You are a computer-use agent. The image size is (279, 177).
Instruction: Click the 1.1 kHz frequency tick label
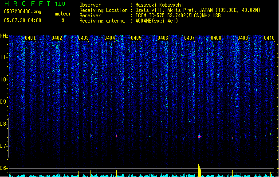pos(4,58)
